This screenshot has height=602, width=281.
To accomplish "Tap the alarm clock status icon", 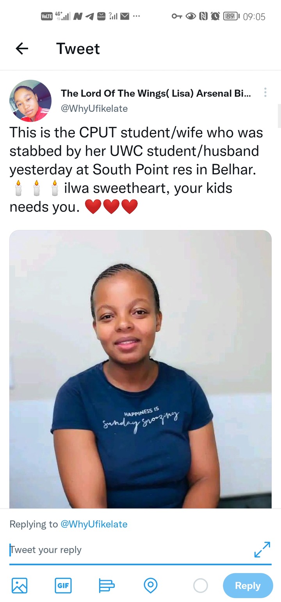I will pyautogui.click(x=215, y=16).
